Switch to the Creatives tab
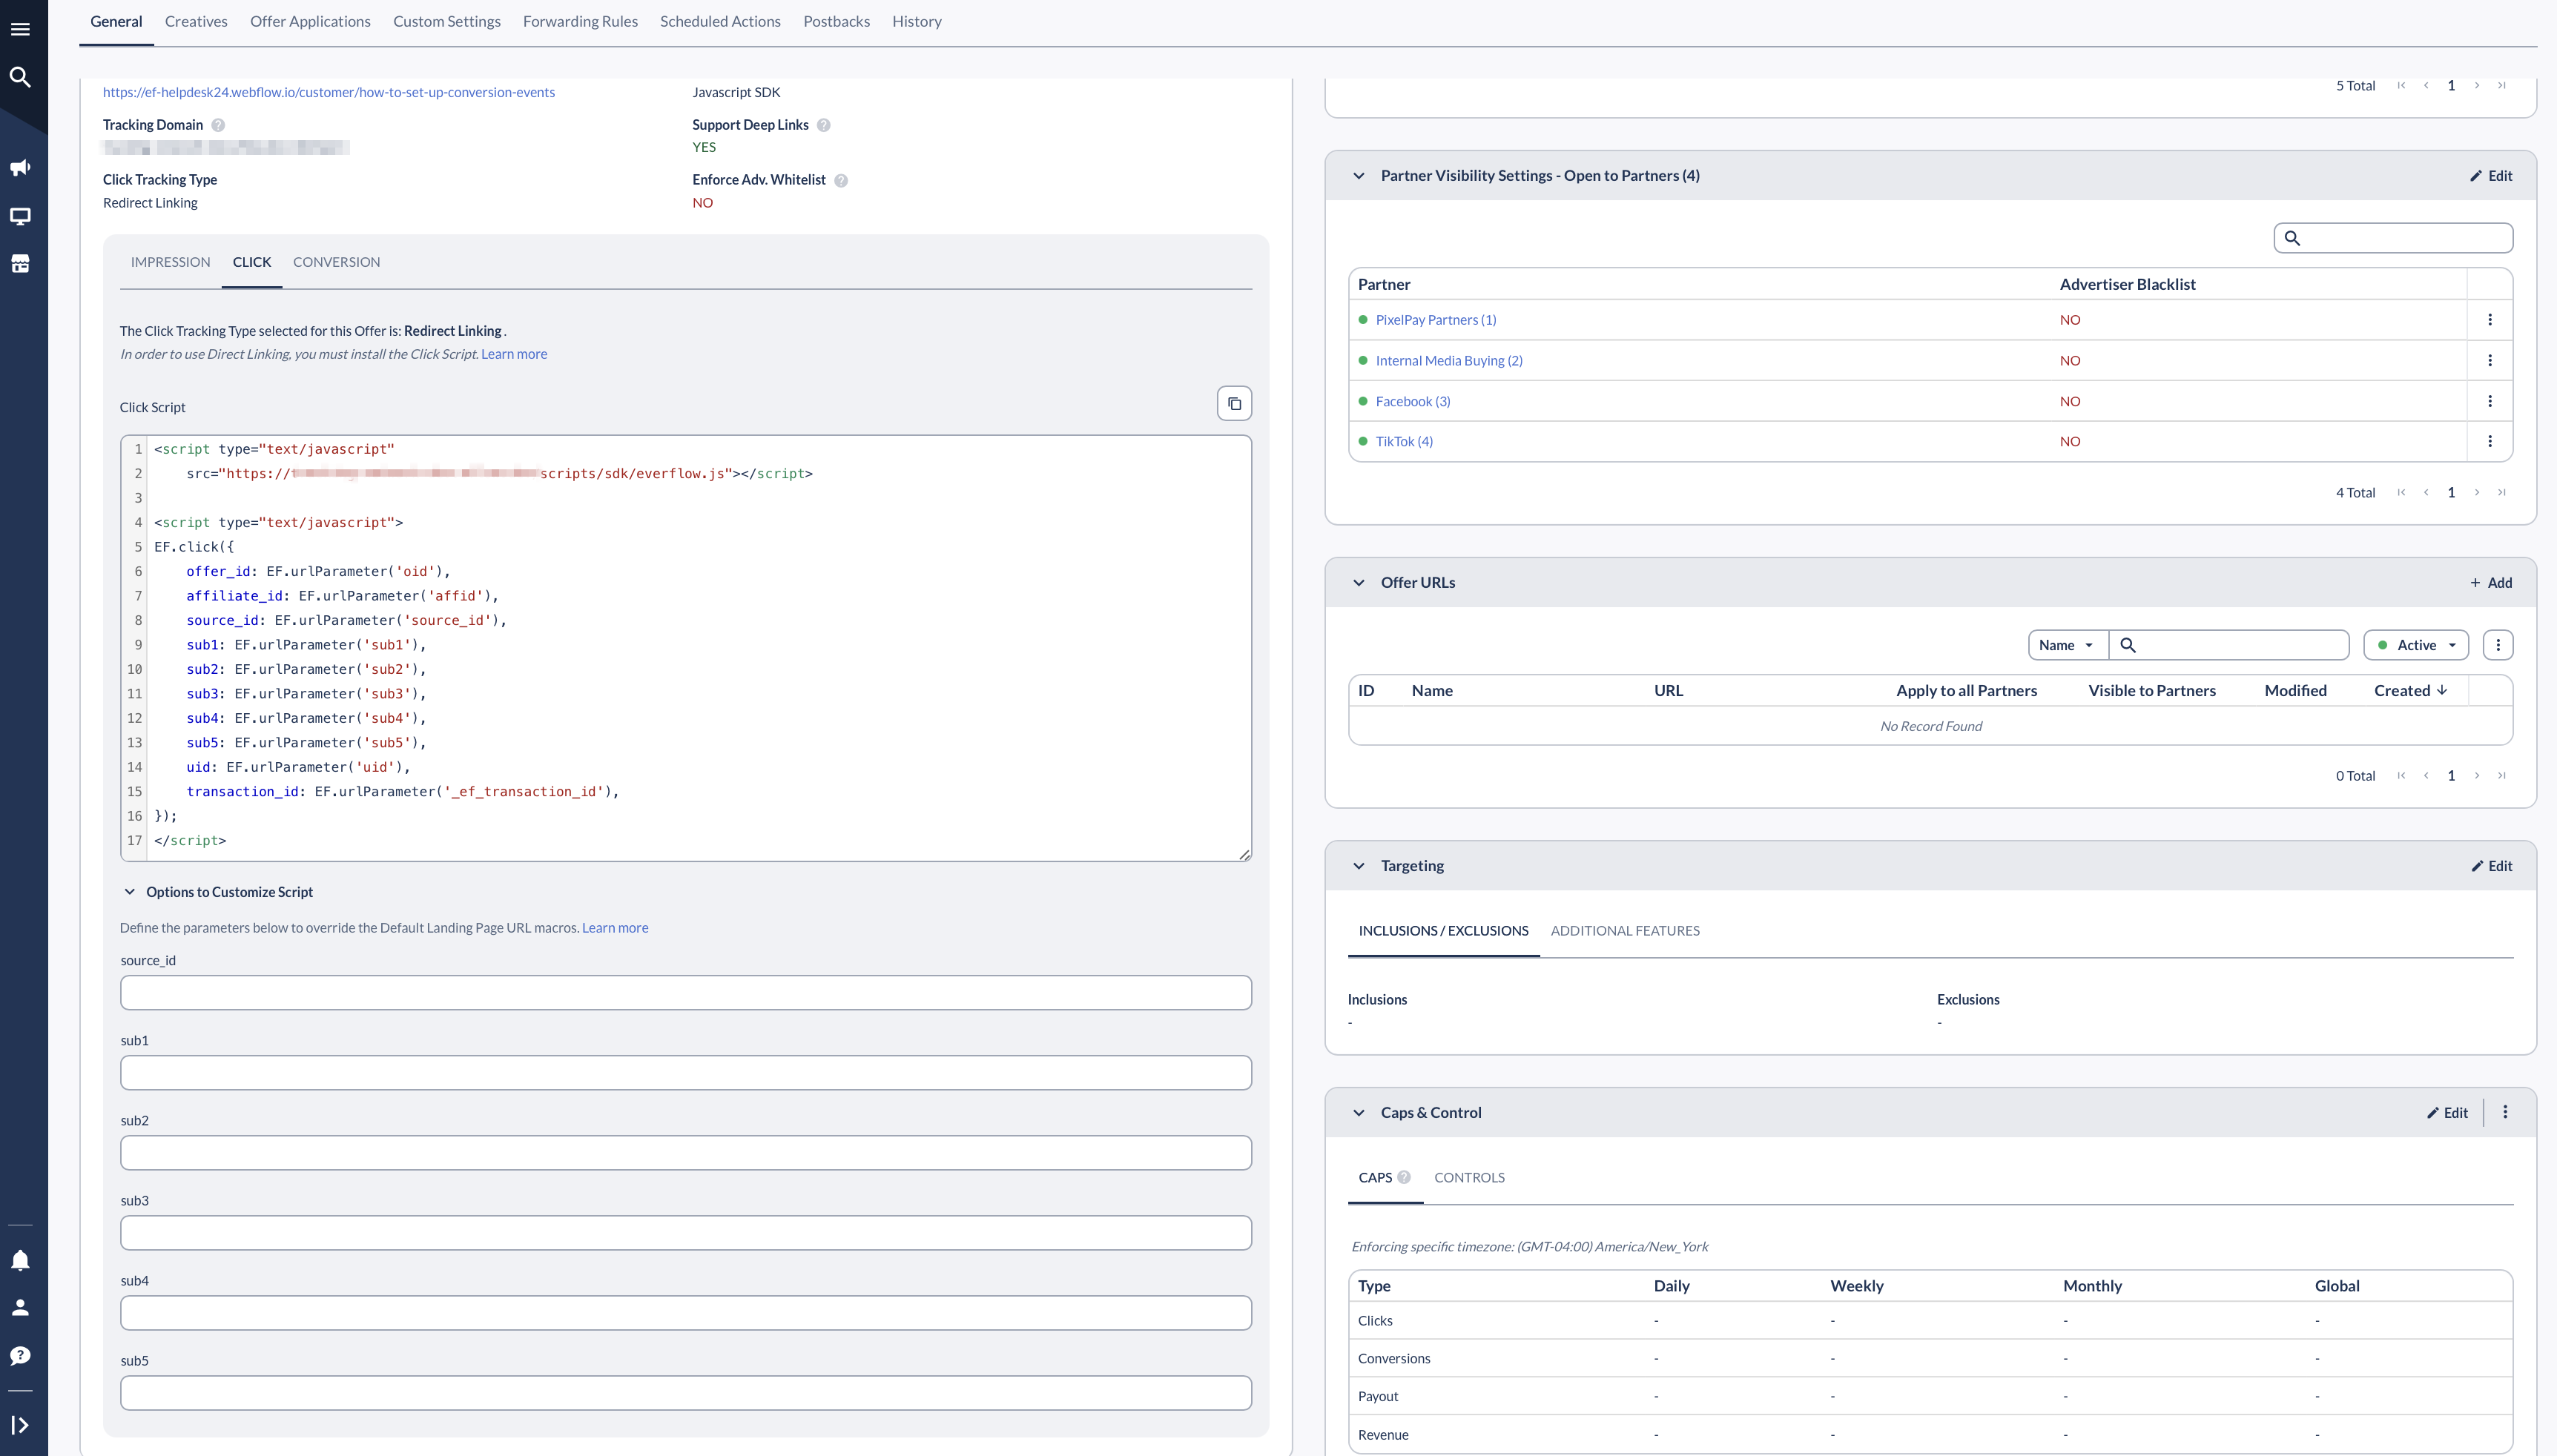Image resolution: width=2557 pixels, height=1456 pixels. 196,21
